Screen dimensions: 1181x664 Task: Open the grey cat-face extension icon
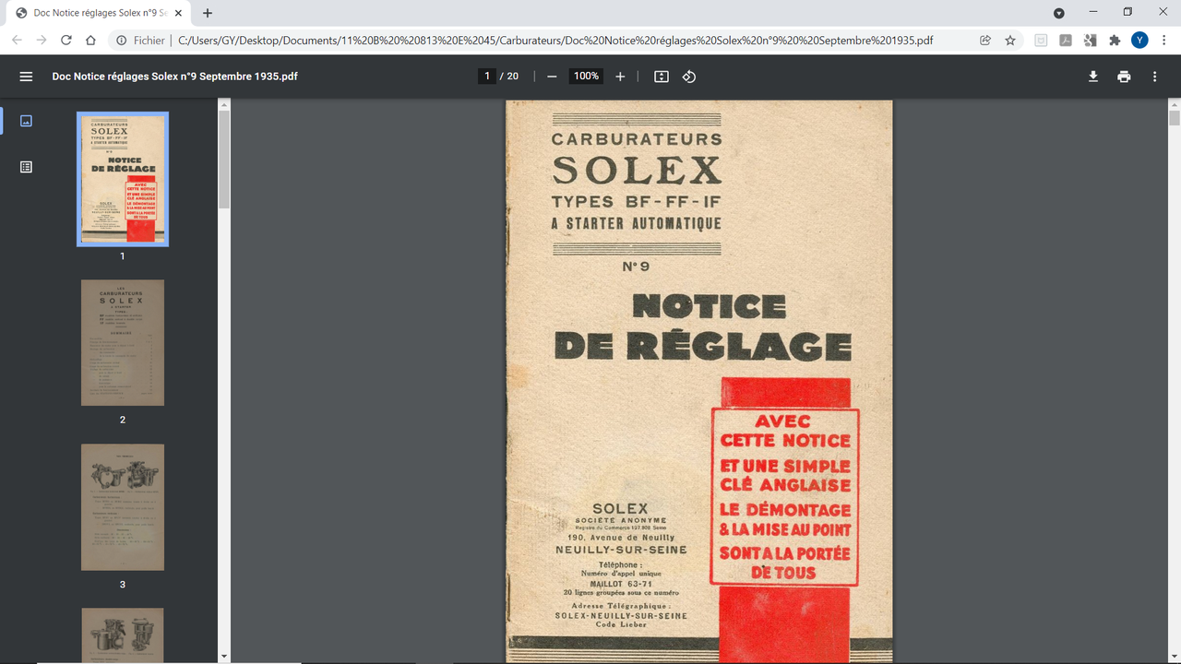pos(1041,41)
